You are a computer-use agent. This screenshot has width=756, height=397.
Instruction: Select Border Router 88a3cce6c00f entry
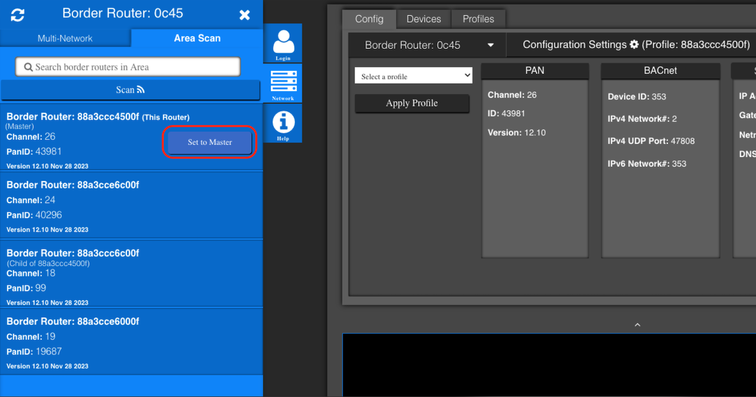pos(131,206)
